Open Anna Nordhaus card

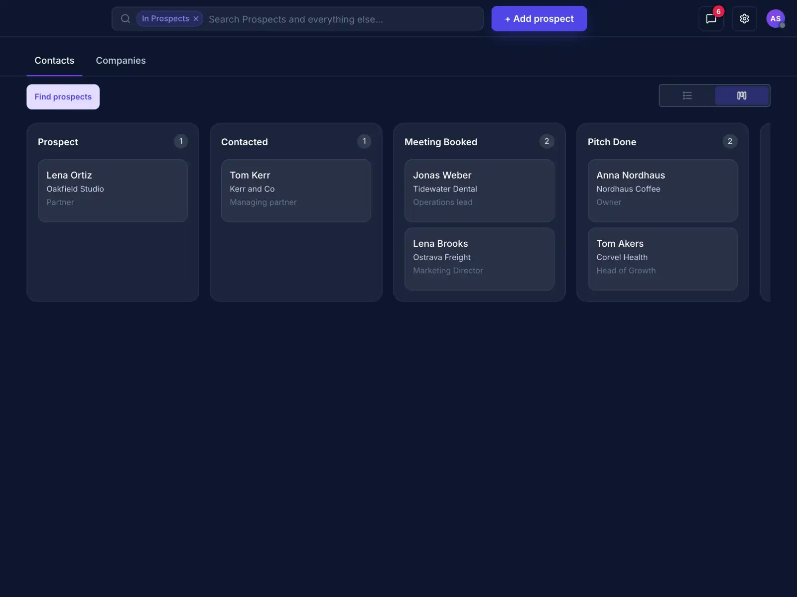(x=663, y=191)
